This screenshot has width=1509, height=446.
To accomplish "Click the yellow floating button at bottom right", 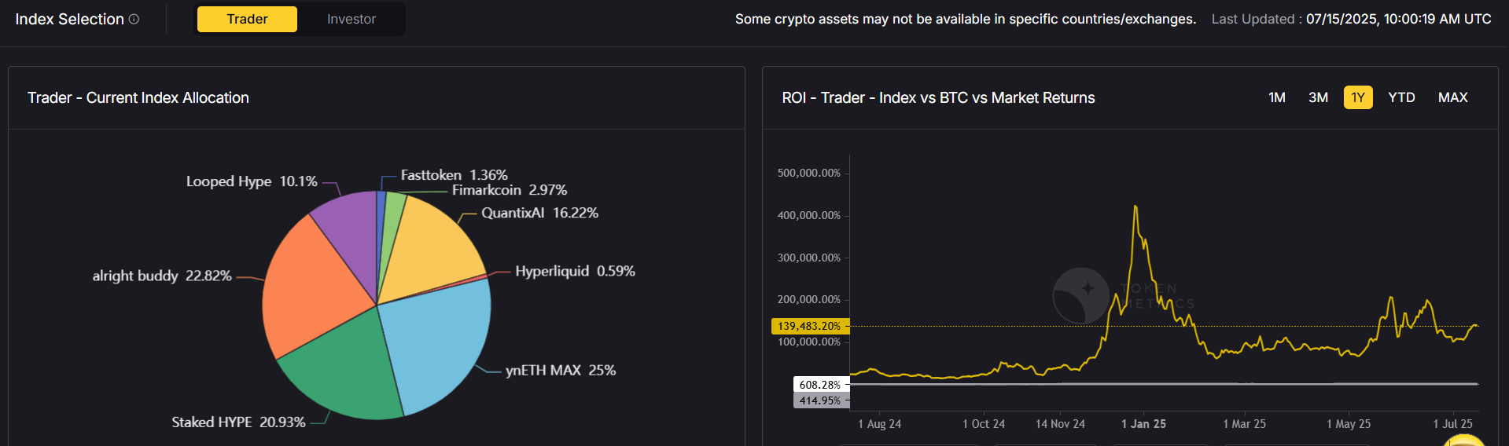I will pyautogui.click(x=1464, y=441).
